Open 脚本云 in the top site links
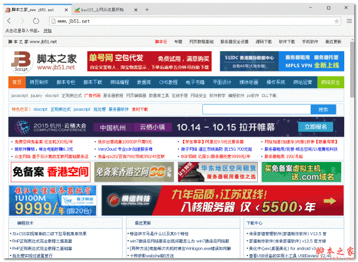The image size is (358, 262). coord(161,42)
